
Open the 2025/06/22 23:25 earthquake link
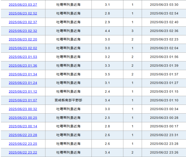pos(23,144)
